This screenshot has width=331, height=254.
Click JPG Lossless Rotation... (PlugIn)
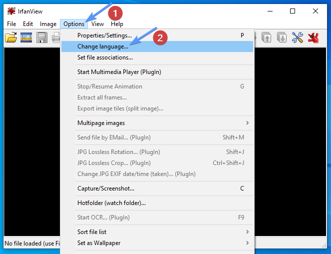(x=157, y=152)
